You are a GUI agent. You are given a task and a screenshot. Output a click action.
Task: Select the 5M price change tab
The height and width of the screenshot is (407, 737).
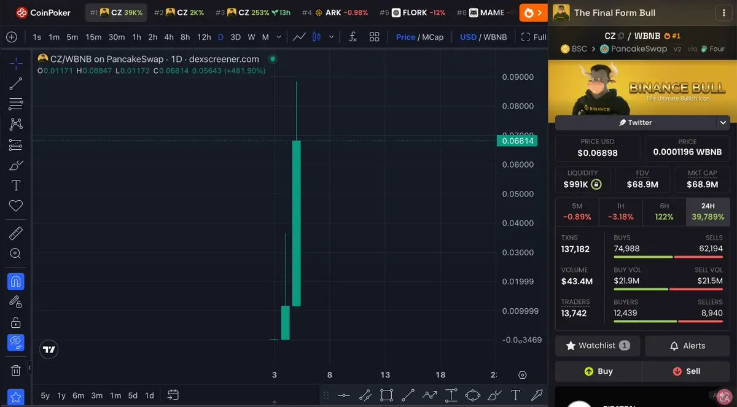(577, 212)
